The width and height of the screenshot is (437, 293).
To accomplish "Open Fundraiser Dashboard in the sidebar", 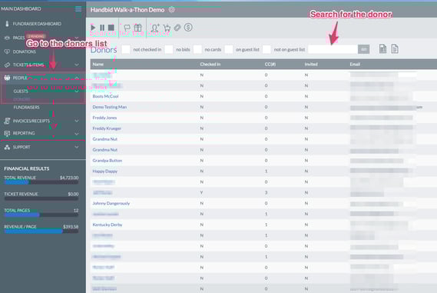I will (x=37, y=24).
